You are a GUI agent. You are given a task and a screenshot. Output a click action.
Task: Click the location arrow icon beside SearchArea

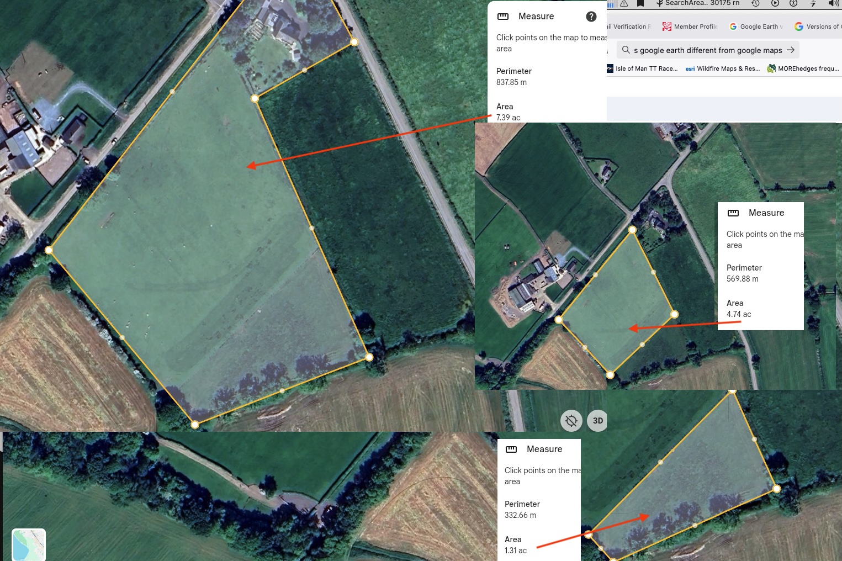point(660,3)
